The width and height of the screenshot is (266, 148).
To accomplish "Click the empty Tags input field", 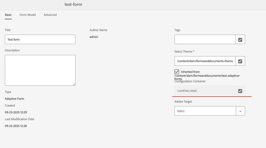I will point(205,40).
